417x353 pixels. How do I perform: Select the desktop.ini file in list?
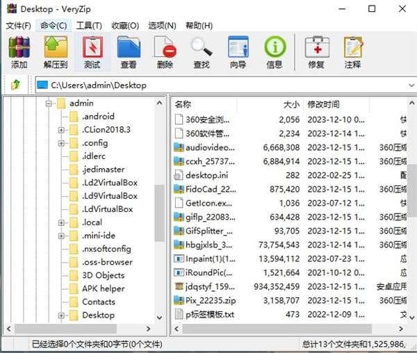pyautogui.click(x=206, y=175)
